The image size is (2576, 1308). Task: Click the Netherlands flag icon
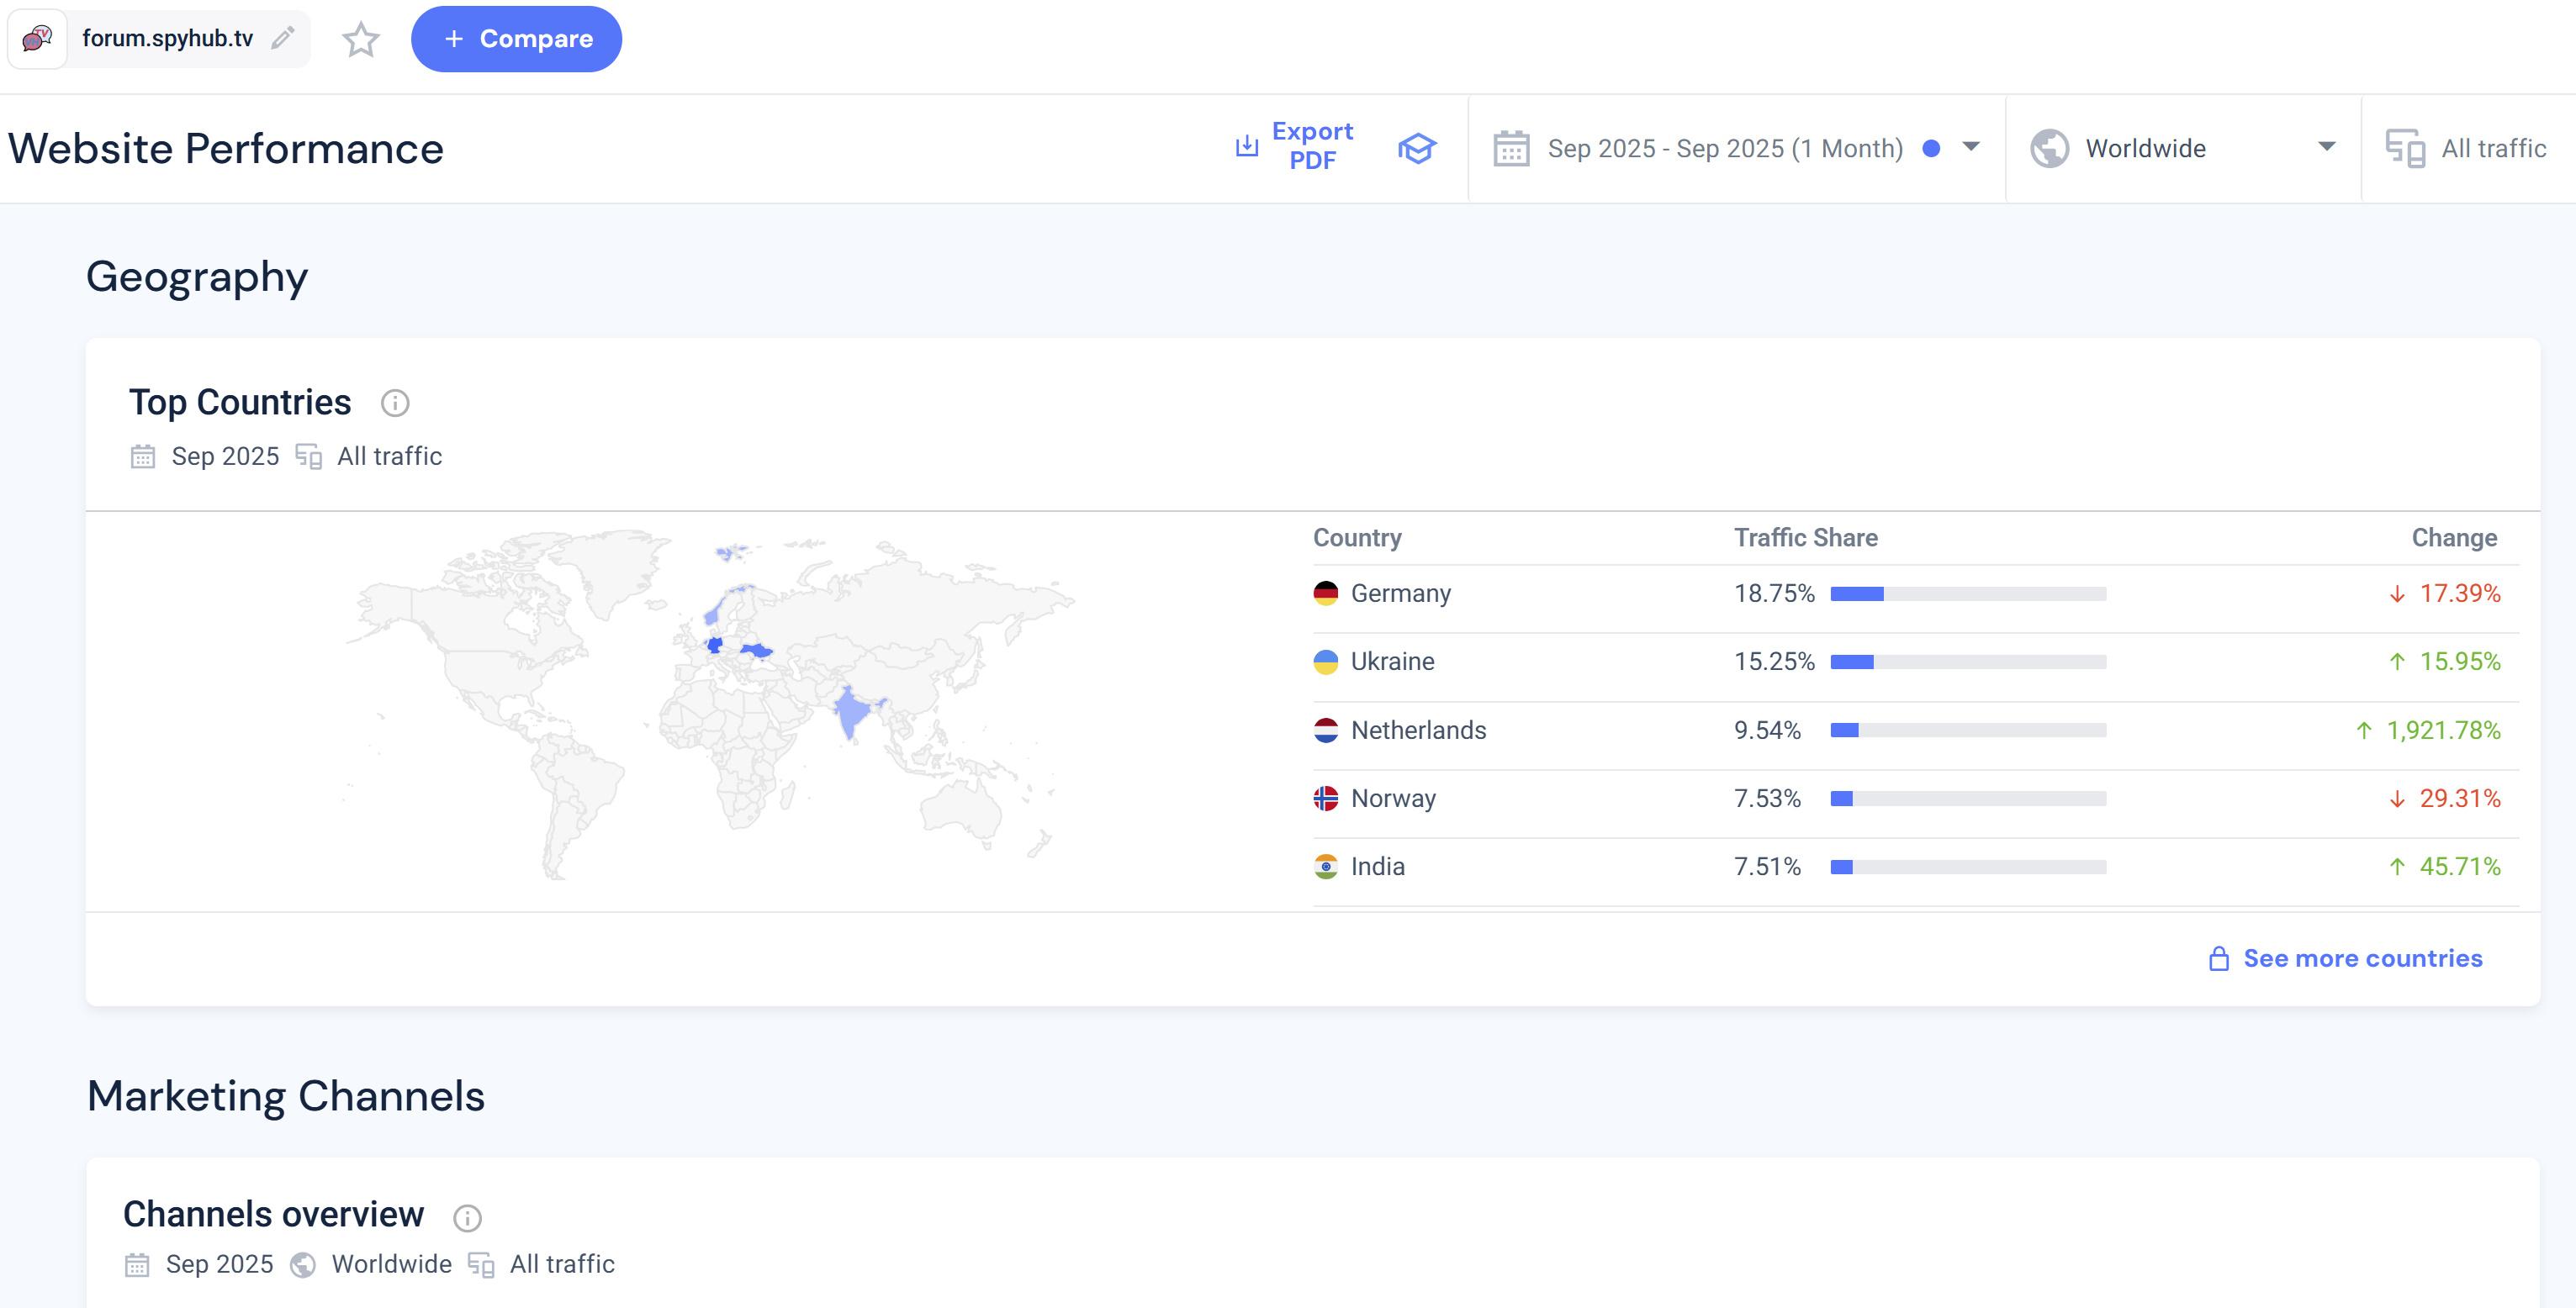coord(1325,730)
